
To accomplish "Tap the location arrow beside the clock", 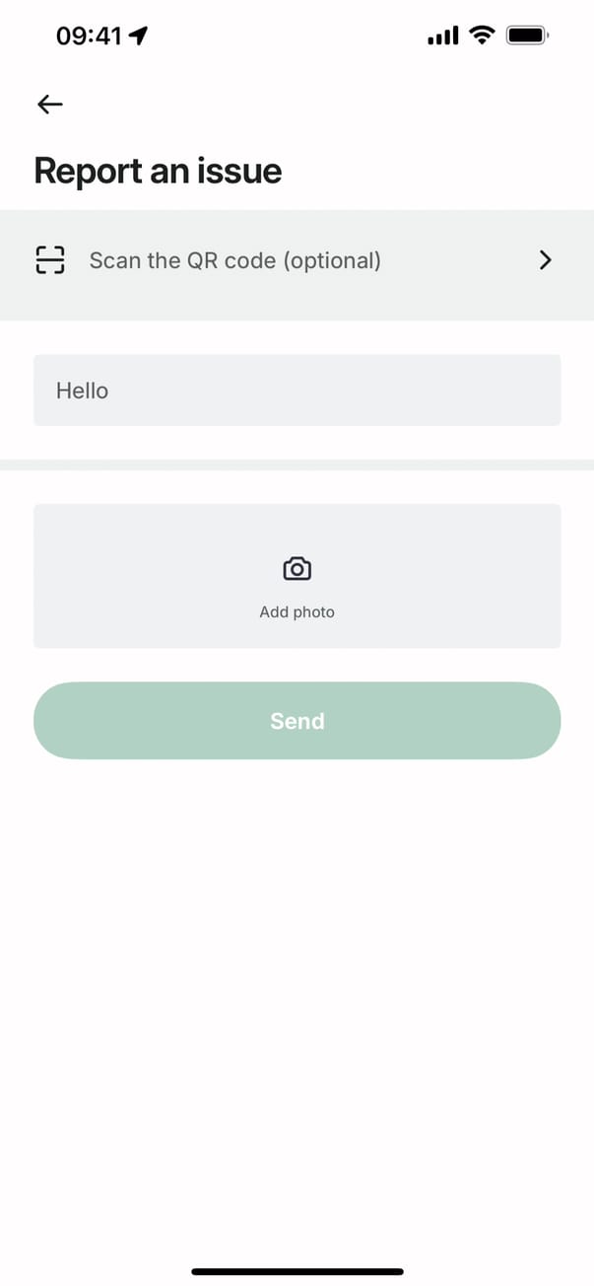I will (138, 36).
